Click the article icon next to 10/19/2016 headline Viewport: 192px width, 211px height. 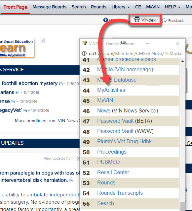pos(13,102)
